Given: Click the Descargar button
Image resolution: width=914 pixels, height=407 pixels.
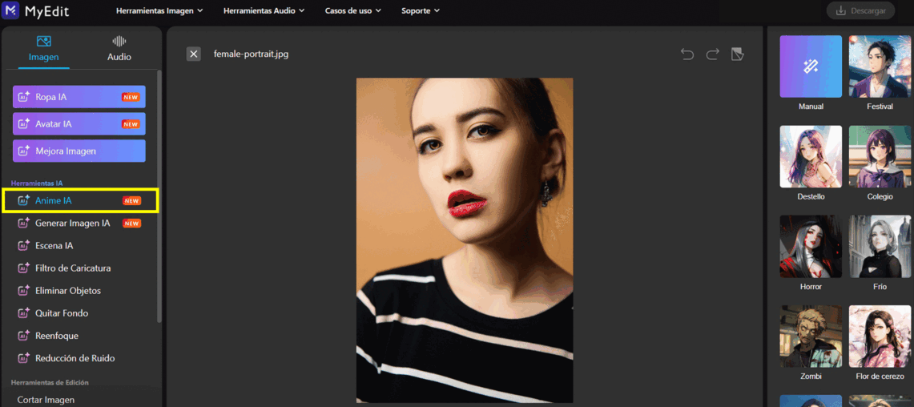Looking at the screenshot, I should [x=860, y=10].
